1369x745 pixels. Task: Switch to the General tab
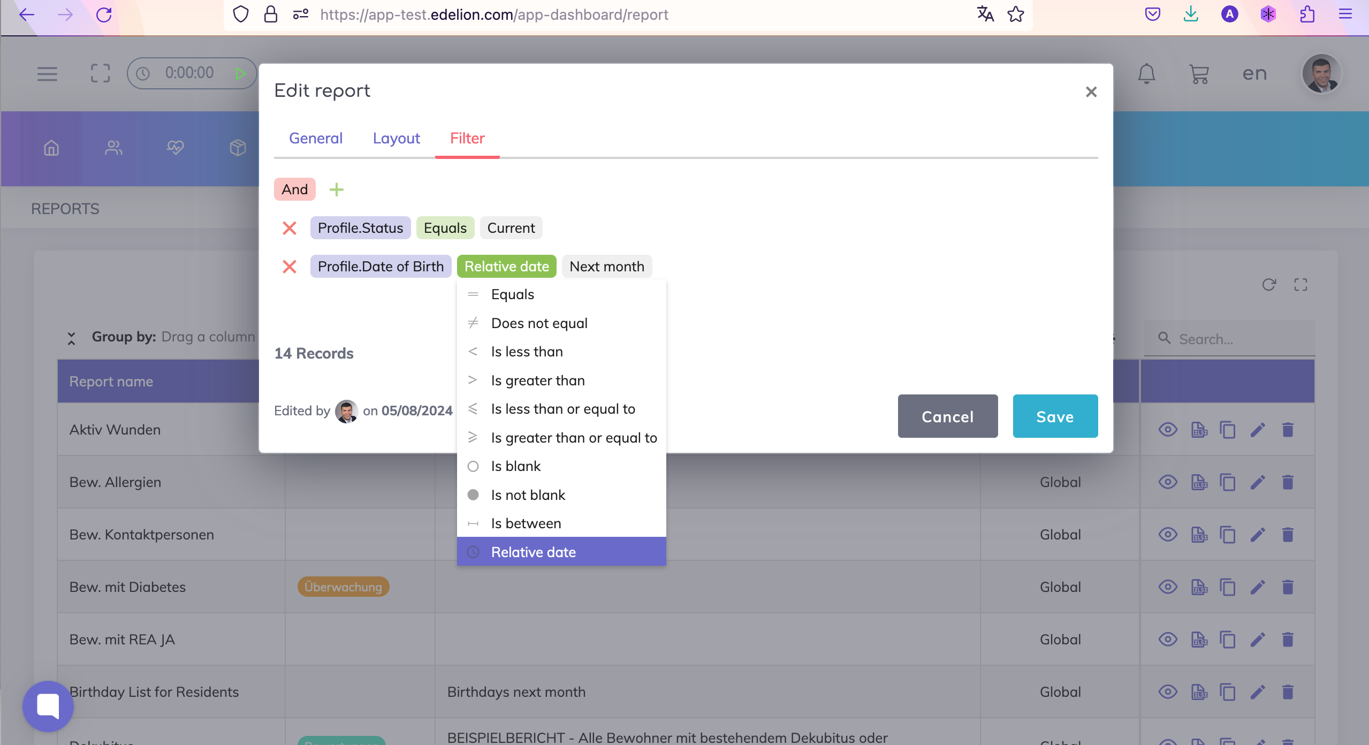316,138
